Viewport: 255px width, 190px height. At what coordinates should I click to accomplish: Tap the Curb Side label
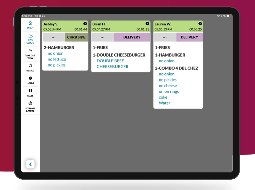76,37
